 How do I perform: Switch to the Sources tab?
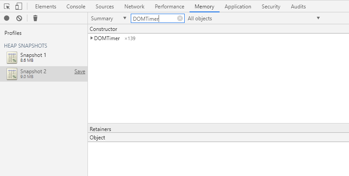coord(105,7)
